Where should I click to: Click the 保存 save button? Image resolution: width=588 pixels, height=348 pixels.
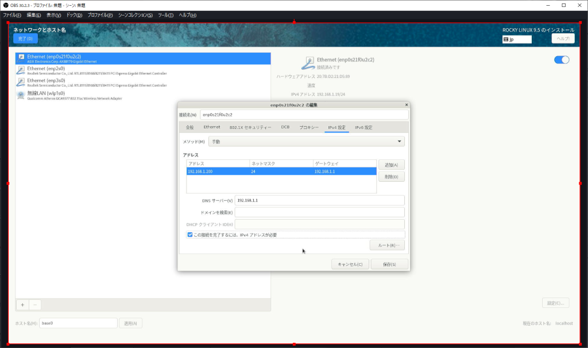[389, 264]
